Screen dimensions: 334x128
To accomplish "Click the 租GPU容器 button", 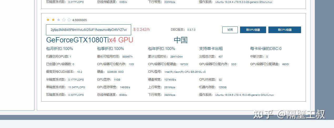I will (x=253, y=30).
